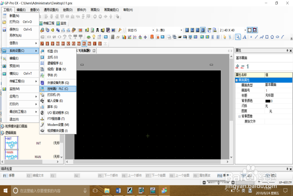The image size is (293, 196).
Task: Open Word from the Windows taskbar
Action: tap(118, 191)
